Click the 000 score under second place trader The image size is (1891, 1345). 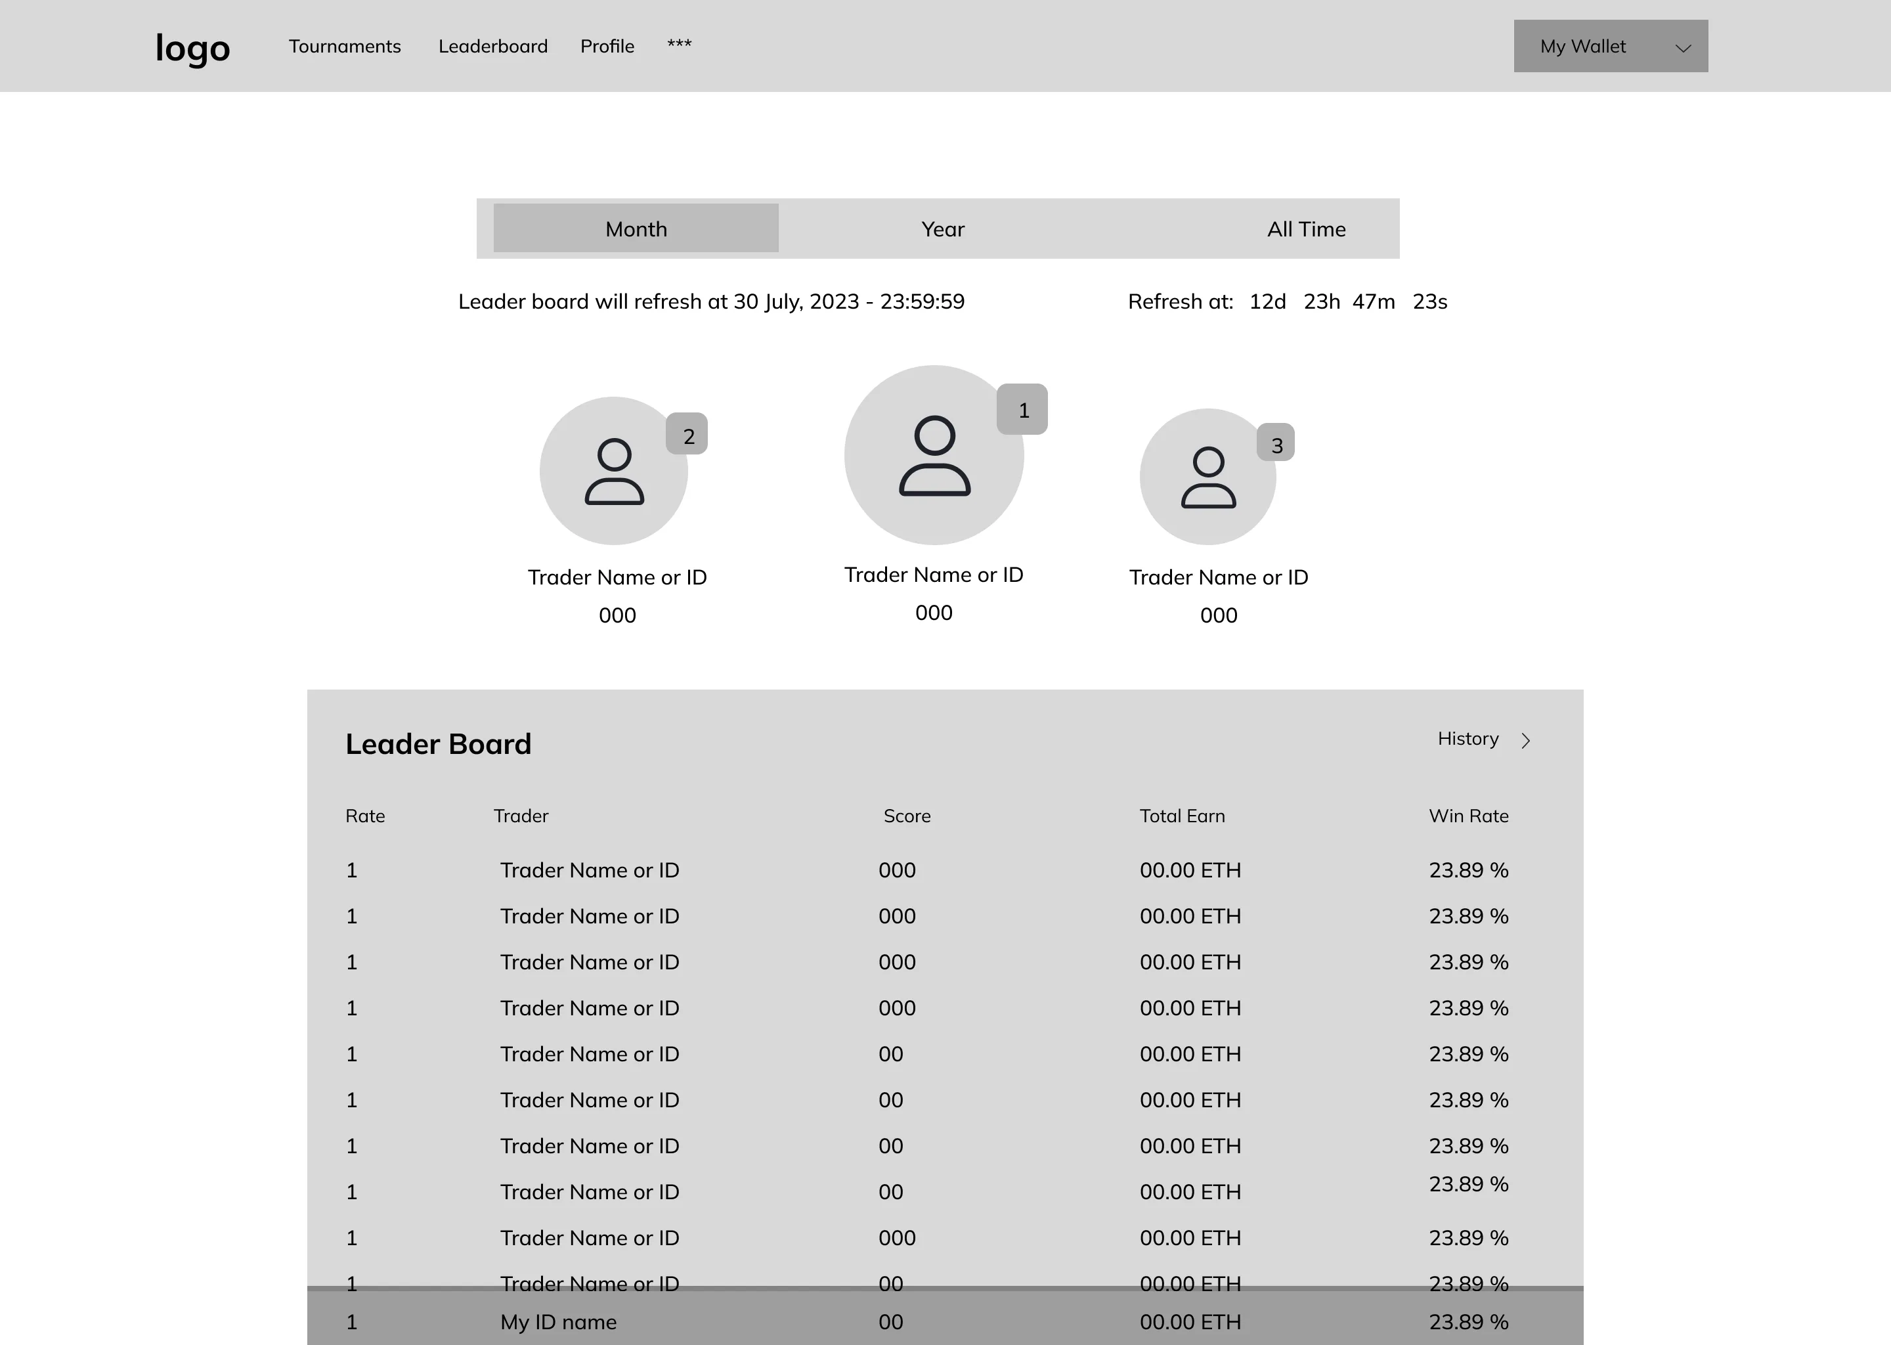pyautogui.click(x=618, y=615)
